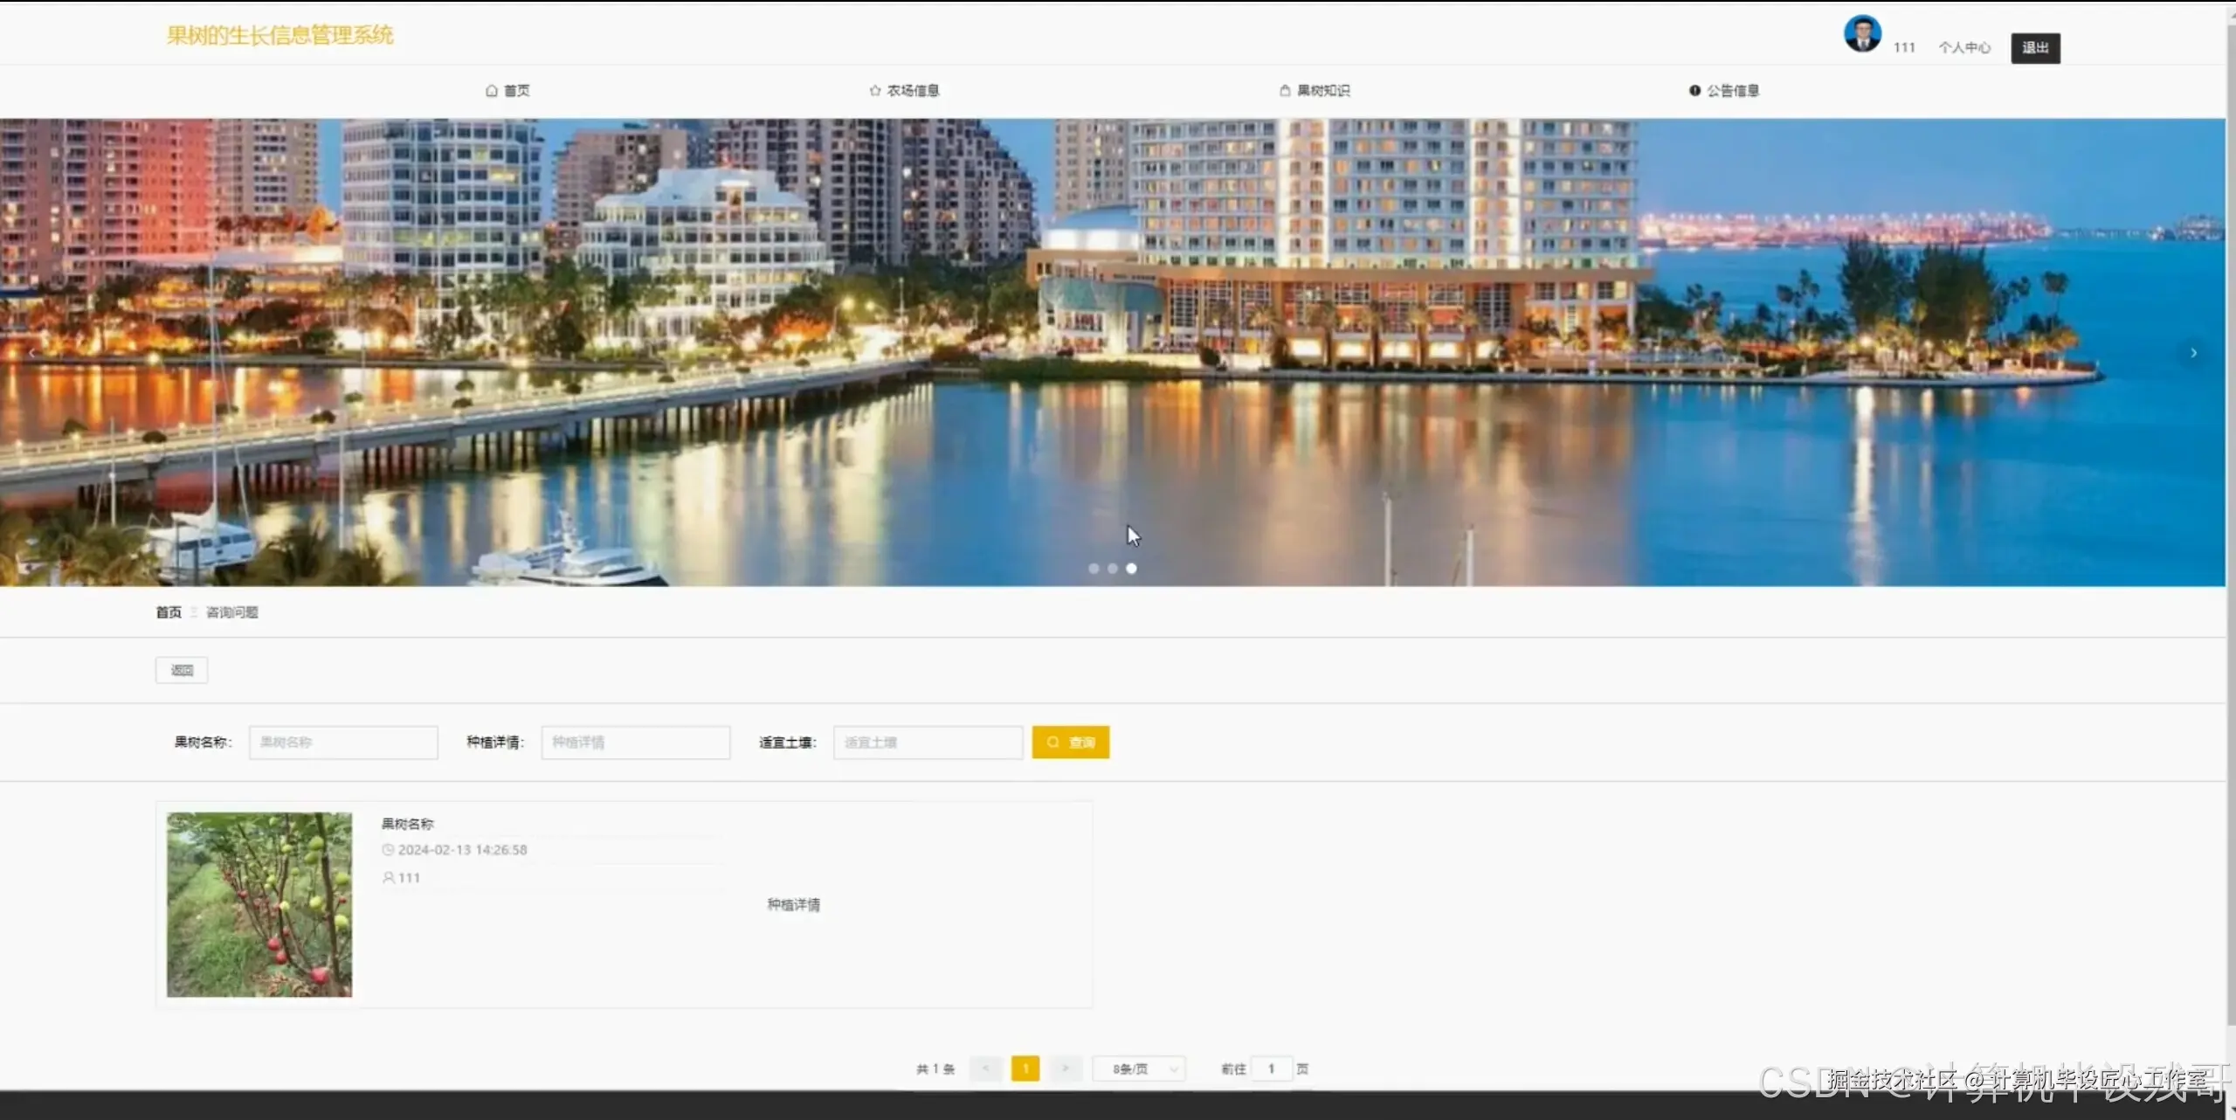Select the third carousel indicator dot
Viewport: 2236px width, 1120px height.
coord(1131,569)
